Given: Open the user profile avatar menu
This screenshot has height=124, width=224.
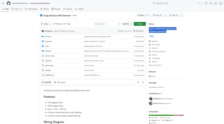Looking at the screenshot, I should pos(220,3).
